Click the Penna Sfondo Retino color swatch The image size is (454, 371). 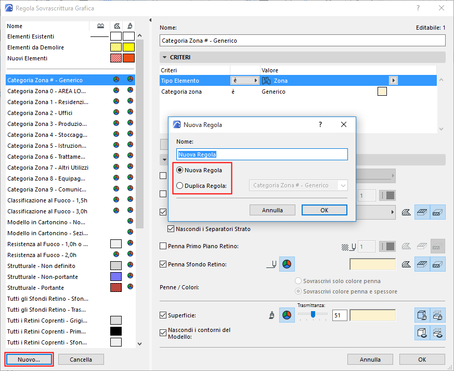pos(373,264)
